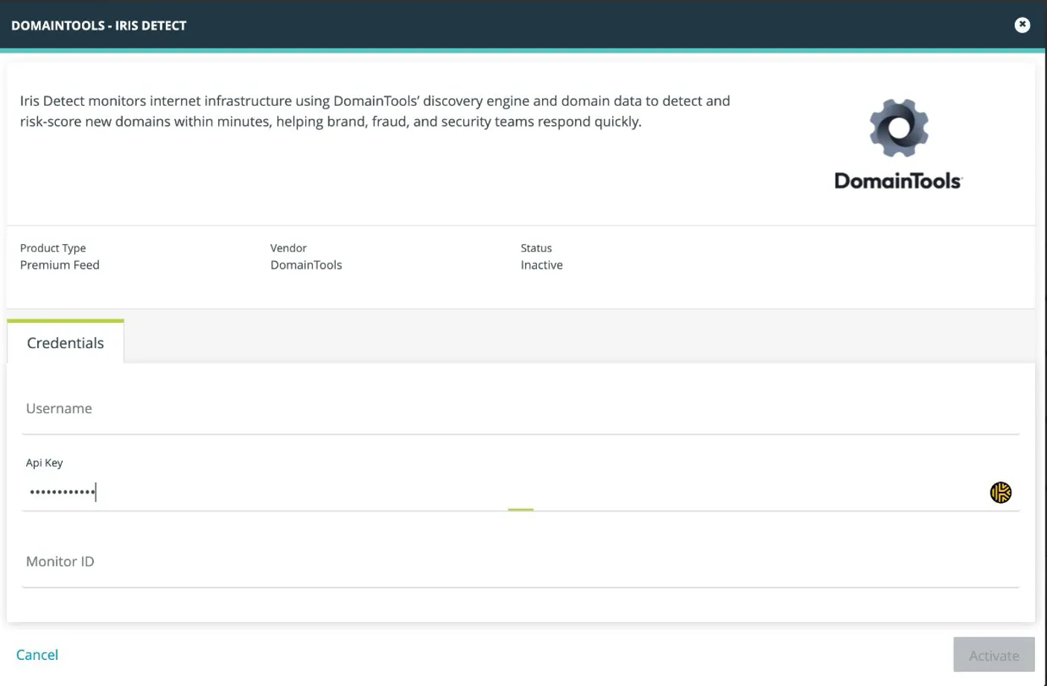Cancel the integration setup
The width and height of the screenshot is (1047, 686).
tap(37, 655)
